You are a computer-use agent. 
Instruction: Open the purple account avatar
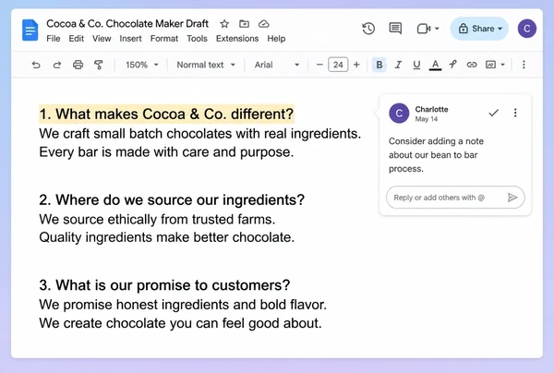click(527, 29)
